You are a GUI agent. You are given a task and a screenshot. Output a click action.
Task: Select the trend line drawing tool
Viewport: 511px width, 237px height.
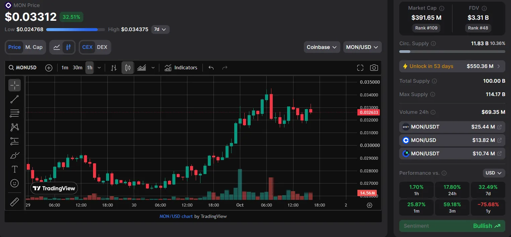point(14,99)
